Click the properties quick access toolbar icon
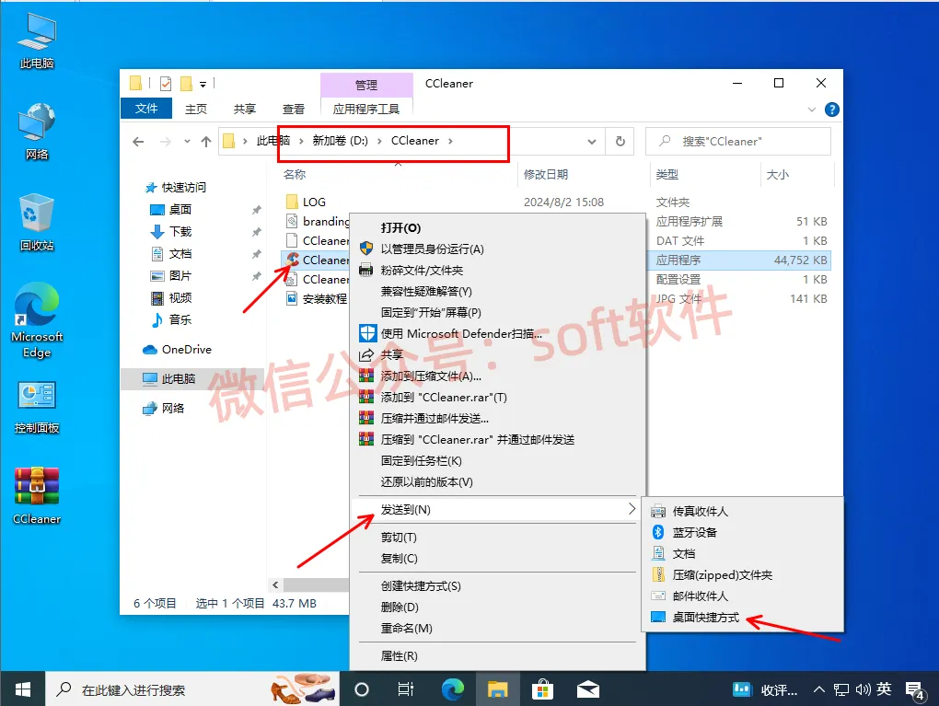This screenshot has height=706, width=939. tap(166, 84)
